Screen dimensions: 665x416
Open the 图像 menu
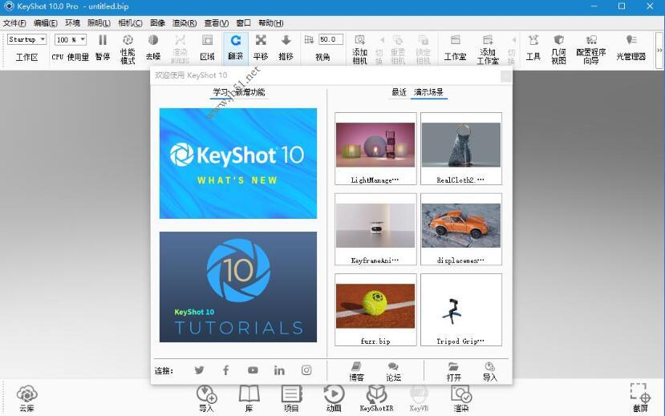[x=157, y=23]
